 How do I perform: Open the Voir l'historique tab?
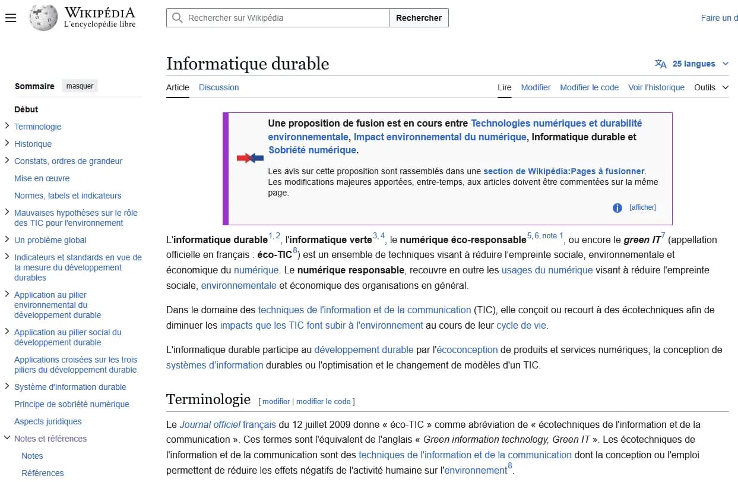656,87
